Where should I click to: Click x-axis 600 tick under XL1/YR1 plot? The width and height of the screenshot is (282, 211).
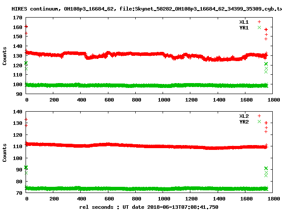coord(109,100)
